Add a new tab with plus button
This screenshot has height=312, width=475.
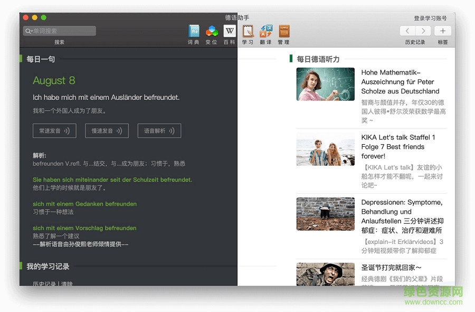(x=443, y=31)
